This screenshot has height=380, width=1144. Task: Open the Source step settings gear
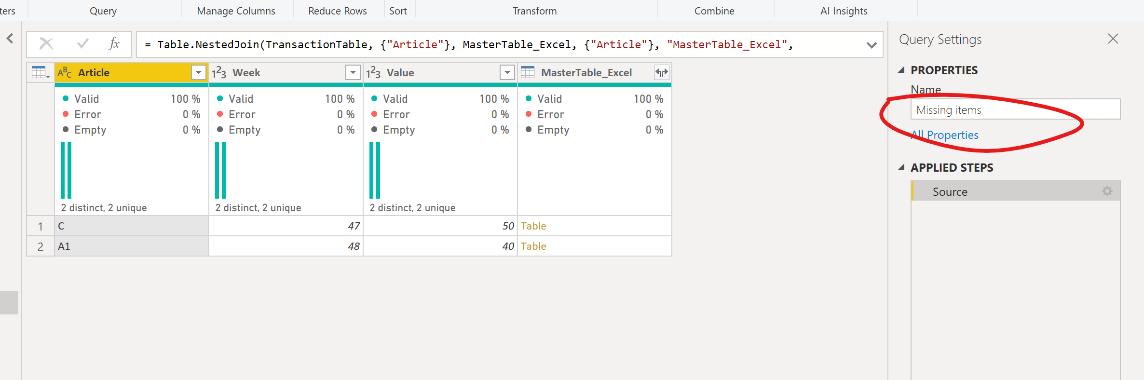tap(1107, 191)
